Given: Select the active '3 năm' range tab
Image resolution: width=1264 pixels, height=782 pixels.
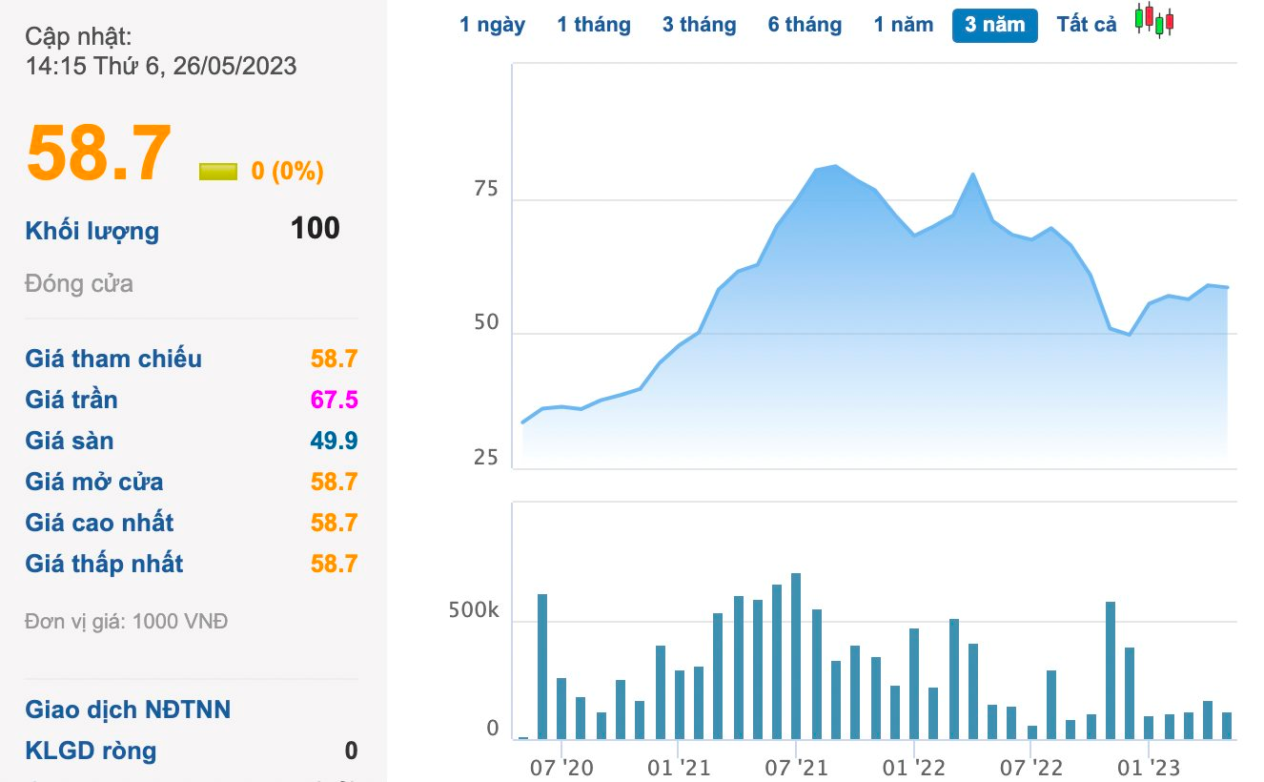Looking at the screenshot, I should (x=995, y=25).
